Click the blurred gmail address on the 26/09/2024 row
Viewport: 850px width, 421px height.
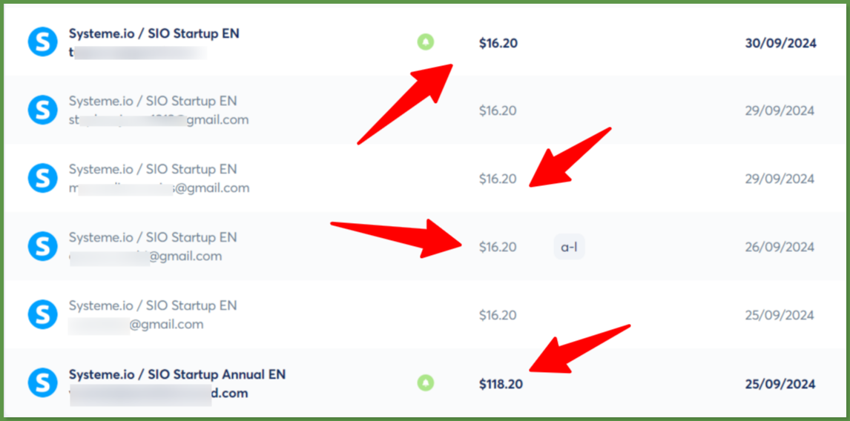click(145, 256)
